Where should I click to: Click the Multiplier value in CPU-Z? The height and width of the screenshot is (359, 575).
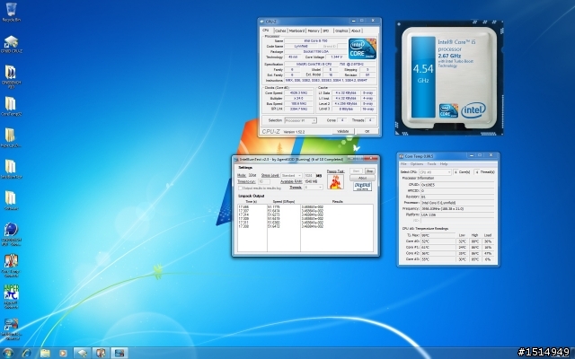coord(298,99)
